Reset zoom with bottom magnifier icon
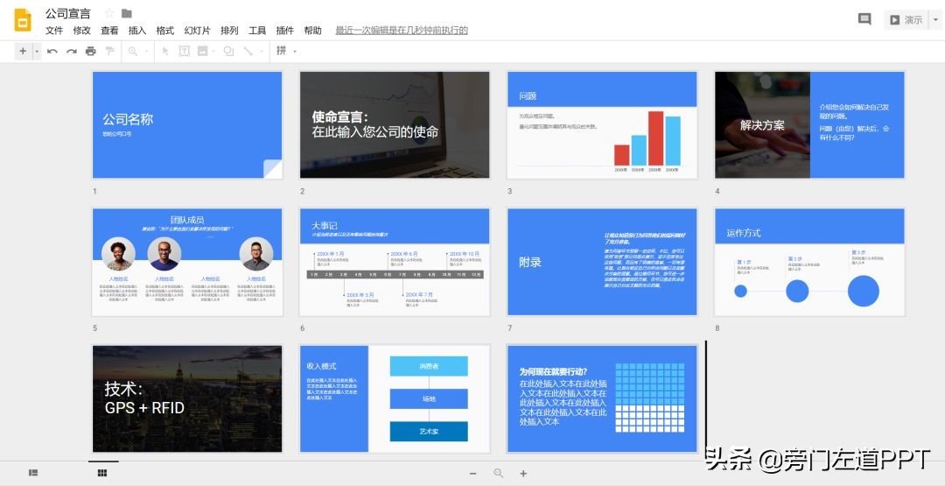This screenshot has height=486, width=945. click(499, 474)
